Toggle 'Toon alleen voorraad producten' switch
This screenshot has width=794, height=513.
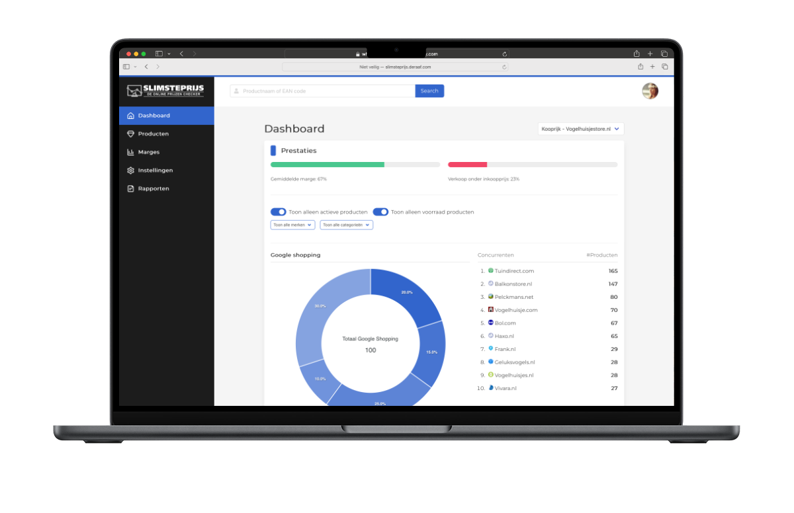(380, 212)
